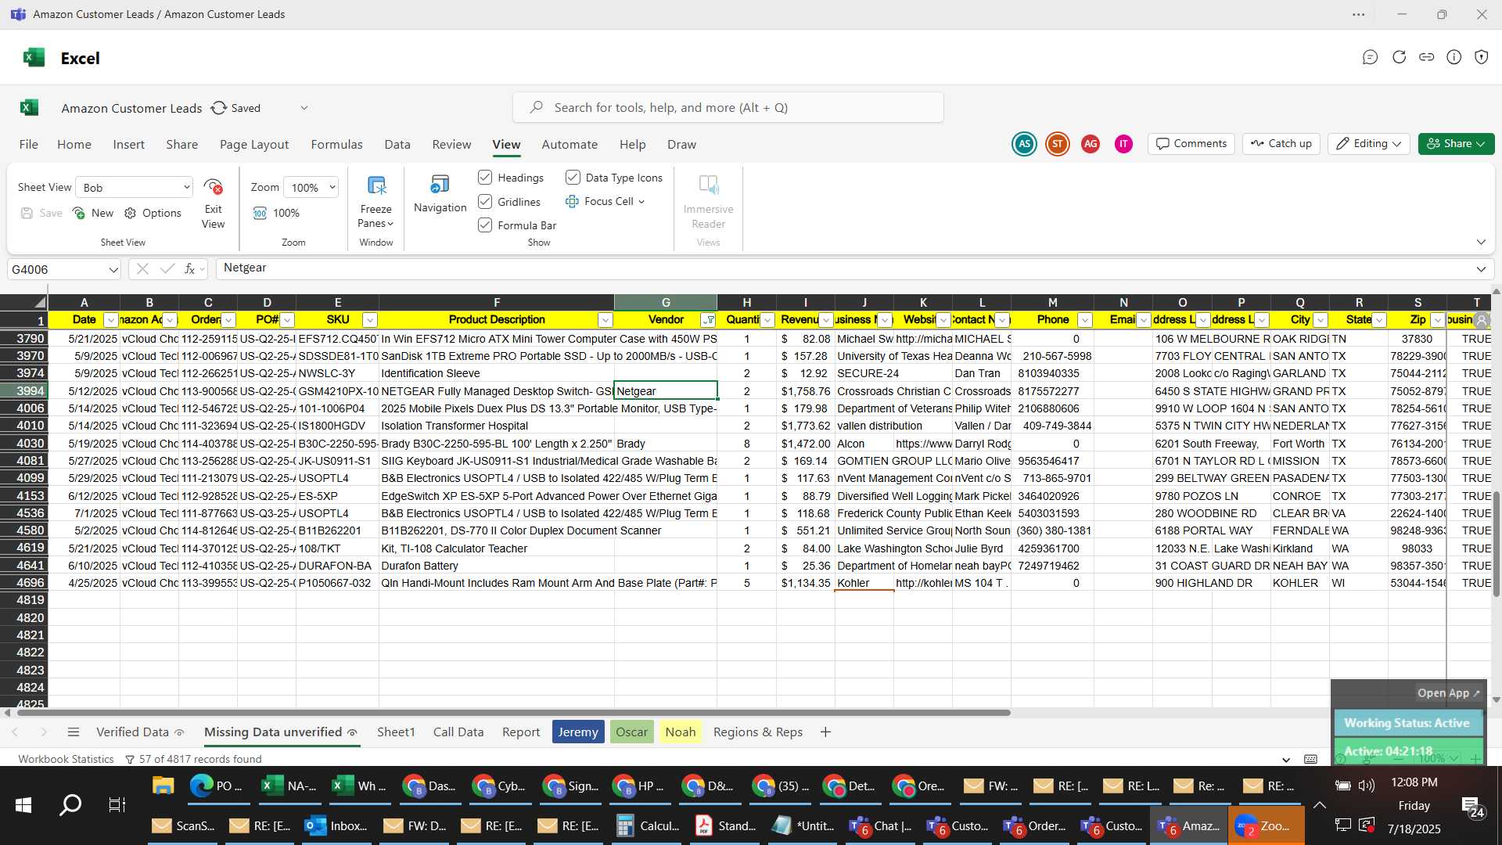Add a new sheet with plus icon
Viewport: 1502px width, 845px height.
pyautogui.click(x=825, y=732)
